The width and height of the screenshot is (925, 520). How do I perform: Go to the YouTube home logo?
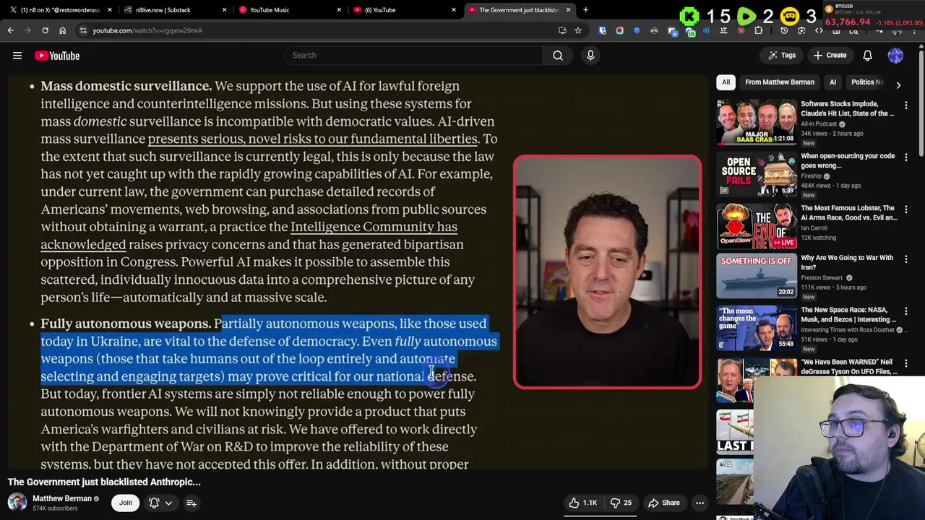[x=57, y=56]
